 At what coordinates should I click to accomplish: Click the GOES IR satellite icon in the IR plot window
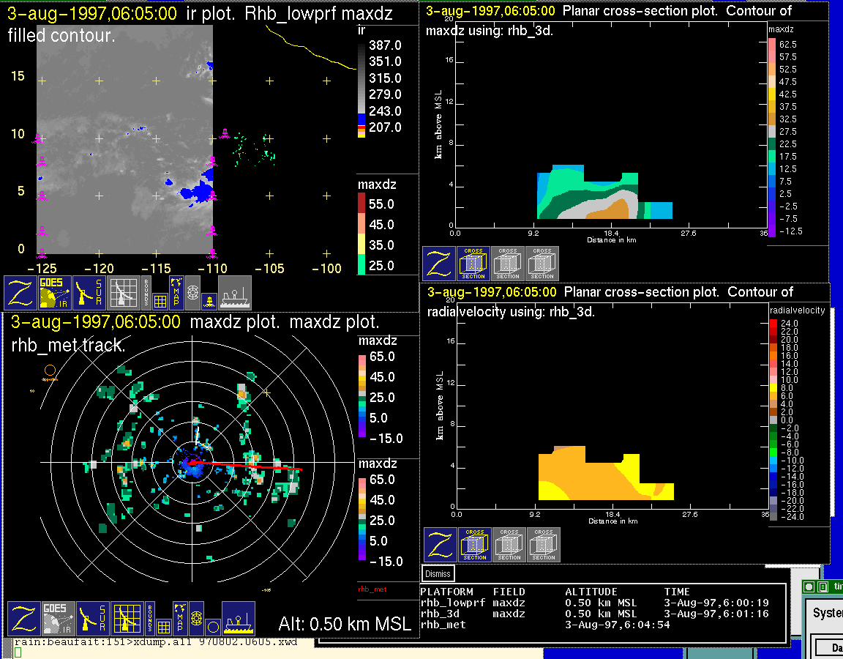click(56, 293)
